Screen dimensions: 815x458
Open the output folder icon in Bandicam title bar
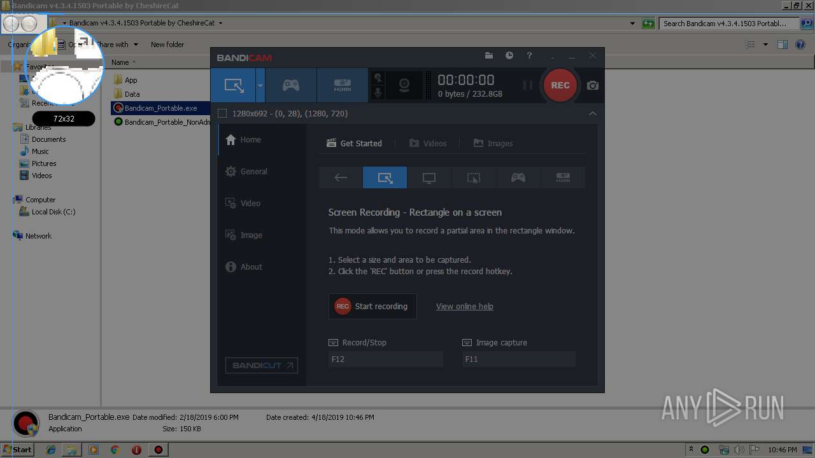coord(489,56)
